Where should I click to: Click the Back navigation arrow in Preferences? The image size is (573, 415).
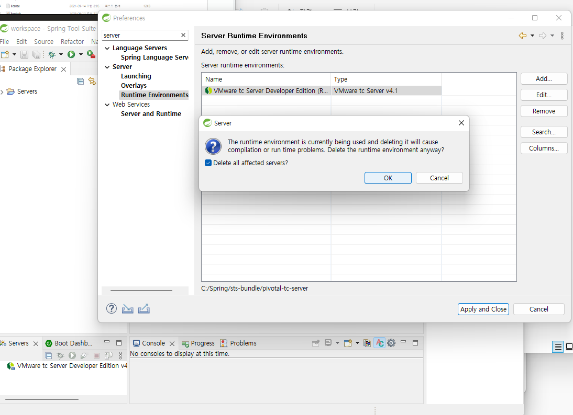(523, 36)
